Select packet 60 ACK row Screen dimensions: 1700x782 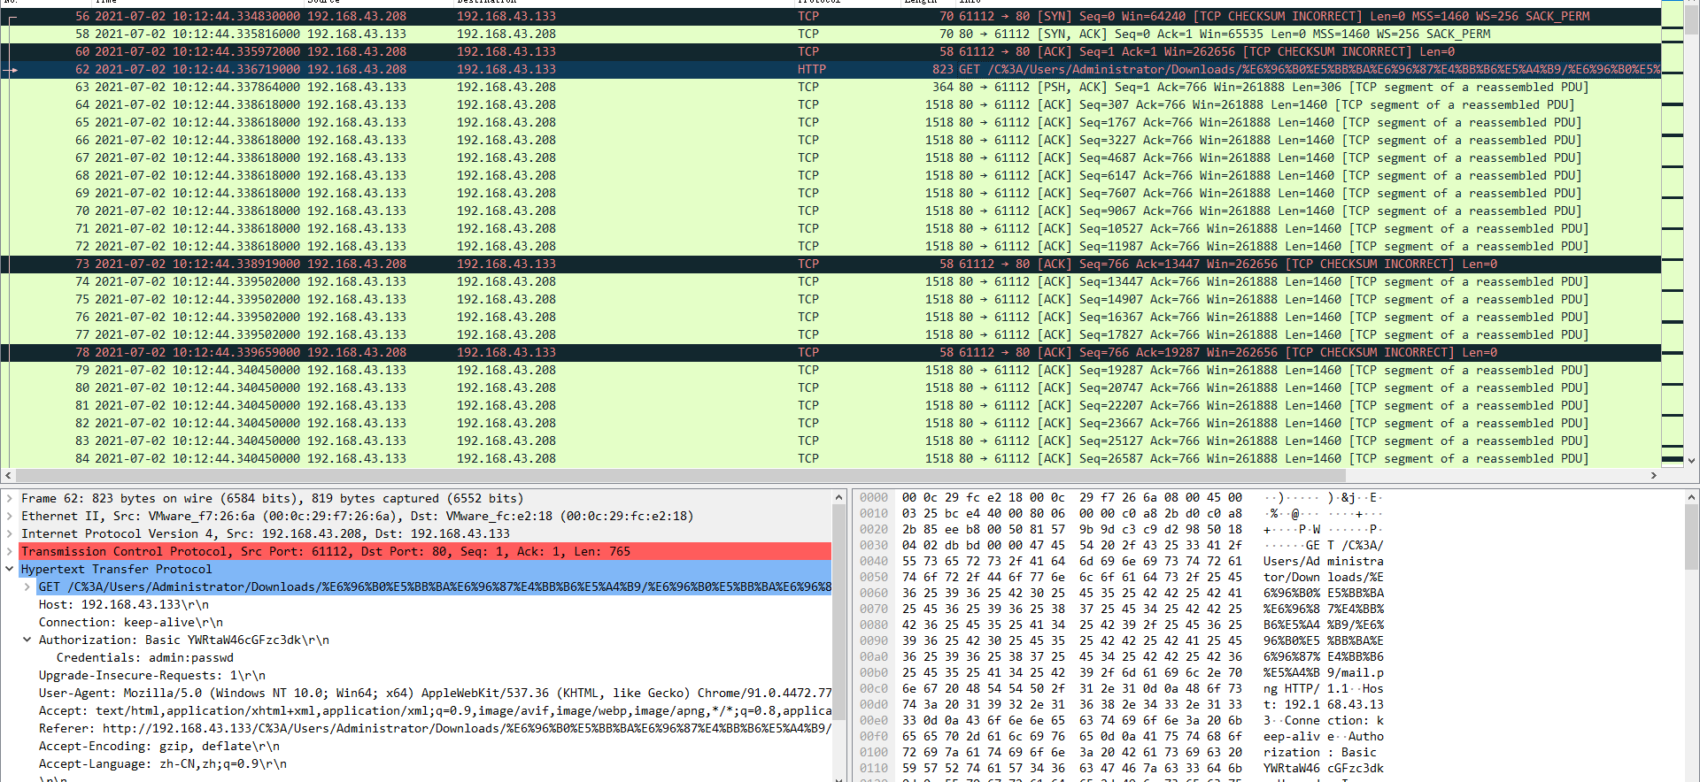point(831,51)
